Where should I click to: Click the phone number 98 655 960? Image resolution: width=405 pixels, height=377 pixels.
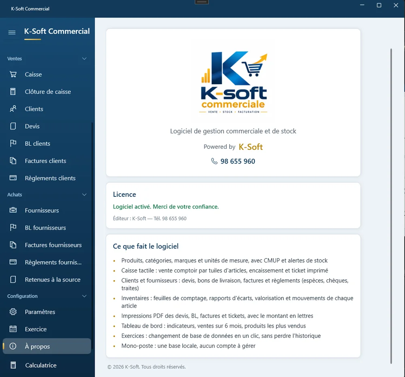pos(238,161)
